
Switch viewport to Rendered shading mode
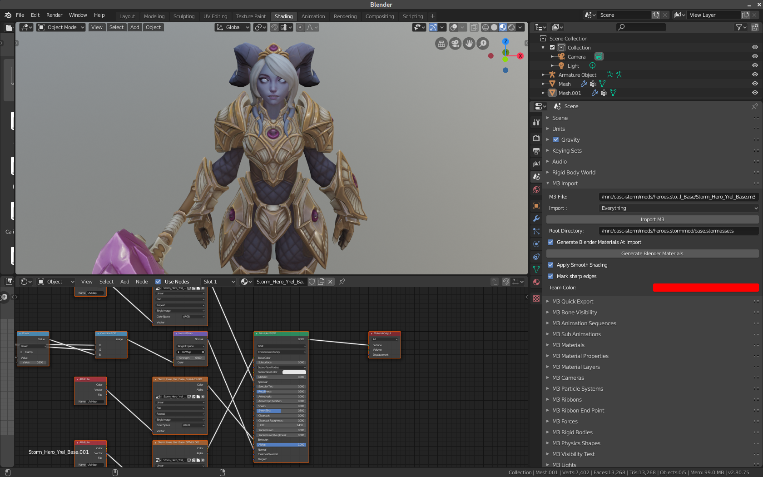pyautogui.click(x=511, y=27)
